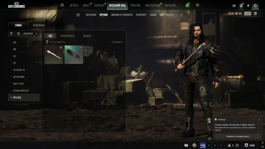
Task: Click the shield profile icon
Action: pos(255,14)
